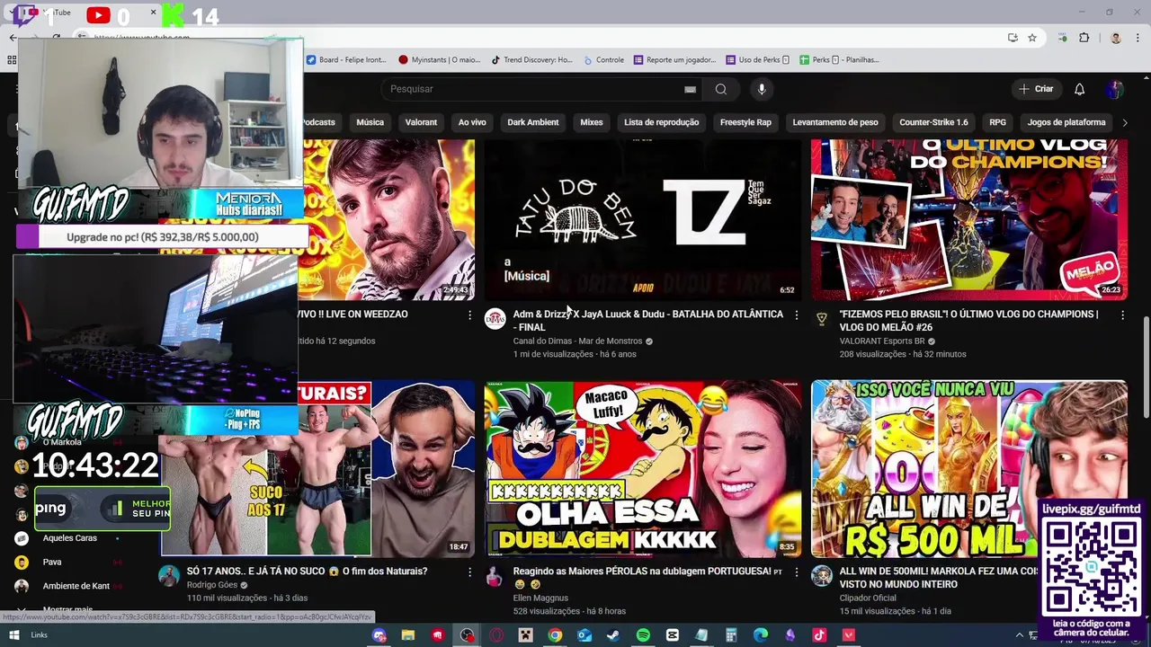This screenshot has height=647, width=1151.
Task: Open Ellen Magnnus channel avatar
Action: coord(495,576)
